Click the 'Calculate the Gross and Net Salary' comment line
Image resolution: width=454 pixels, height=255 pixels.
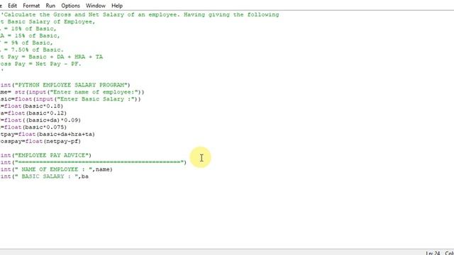pos(140,15)
